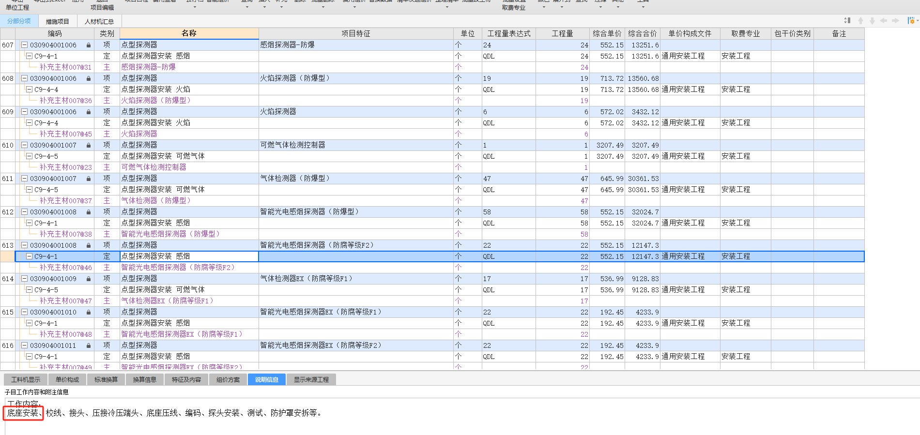Click lock icon on row 609

pos(89,112)
